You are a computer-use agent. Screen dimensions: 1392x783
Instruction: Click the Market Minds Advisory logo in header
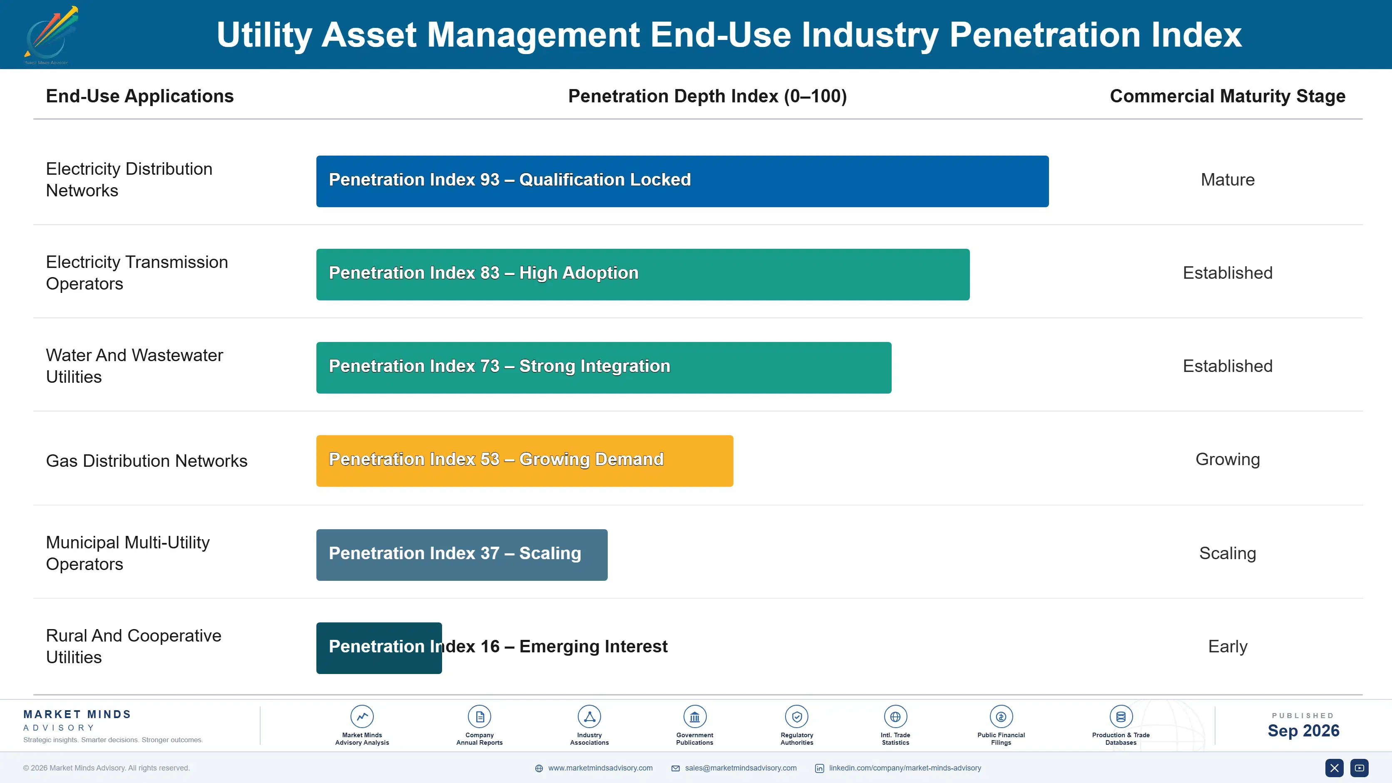(51, 35)
